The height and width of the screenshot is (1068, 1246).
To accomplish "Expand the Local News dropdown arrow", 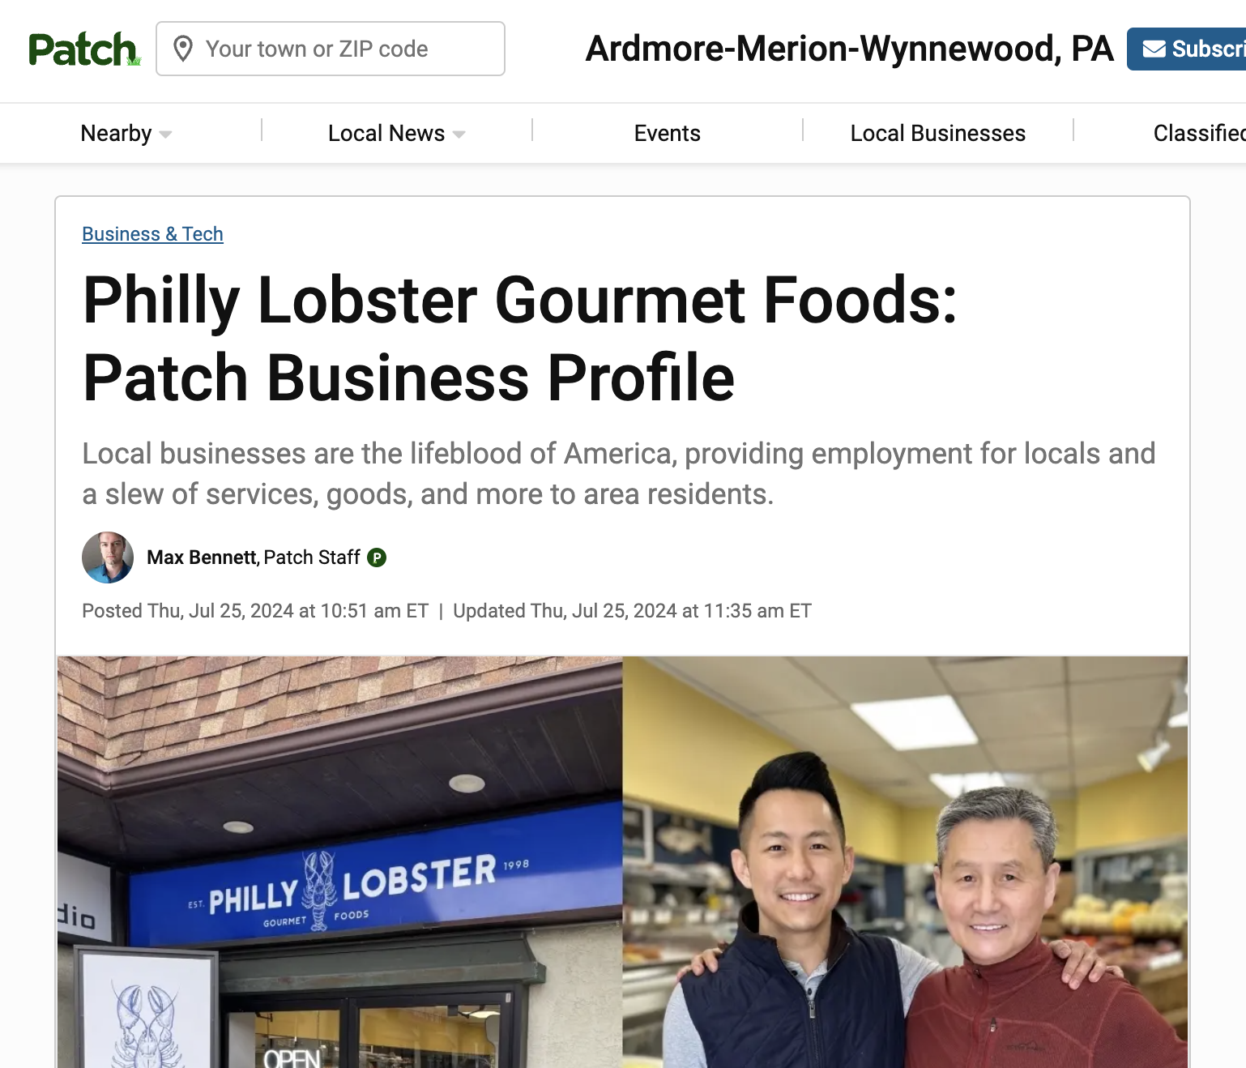I will pyautogui.click(x=459, y=135).
